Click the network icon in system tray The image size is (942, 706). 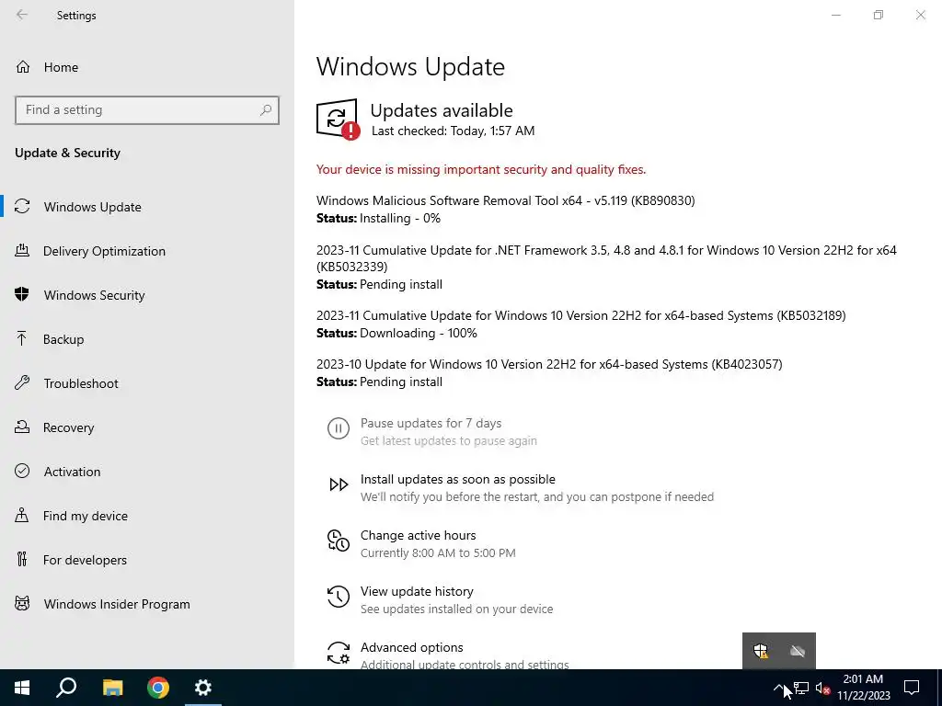tap(801, 688)
